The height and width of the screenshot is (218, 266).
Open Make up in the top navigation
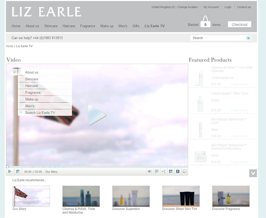[x=107, y=26]
